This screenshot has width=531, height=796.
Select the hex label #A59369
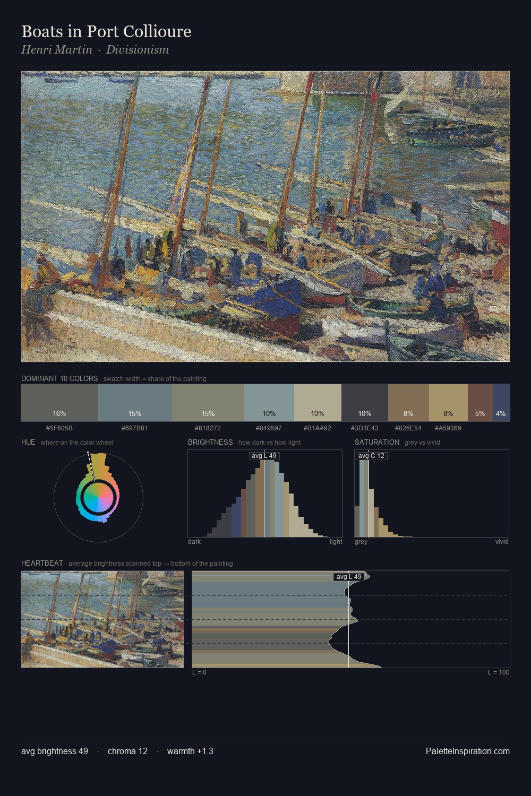point(448,428)
